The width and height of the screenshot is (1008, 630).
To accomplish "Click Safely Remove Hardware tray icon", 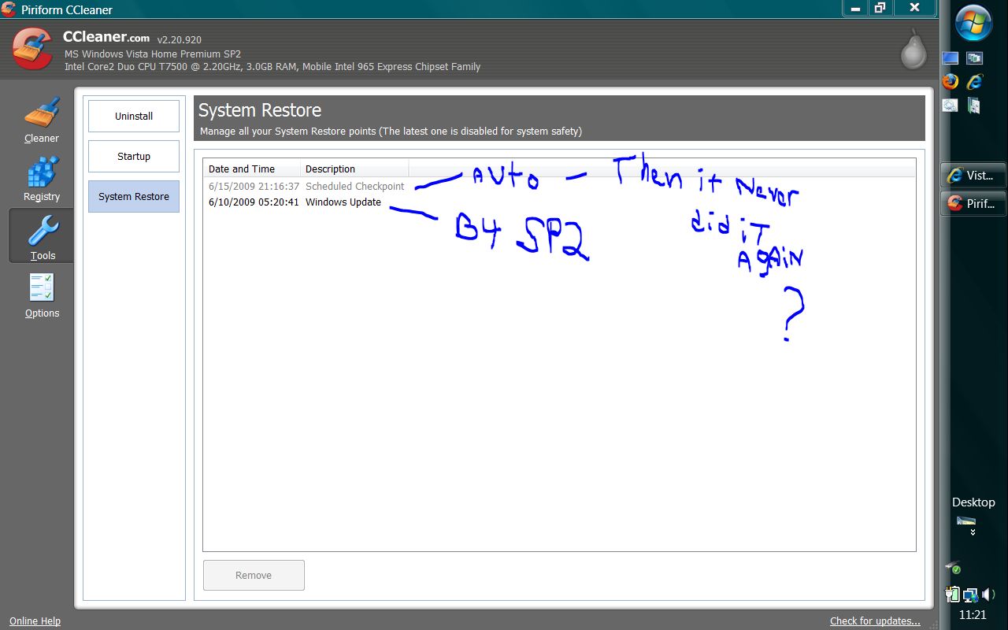I will [x=953, y=568].
